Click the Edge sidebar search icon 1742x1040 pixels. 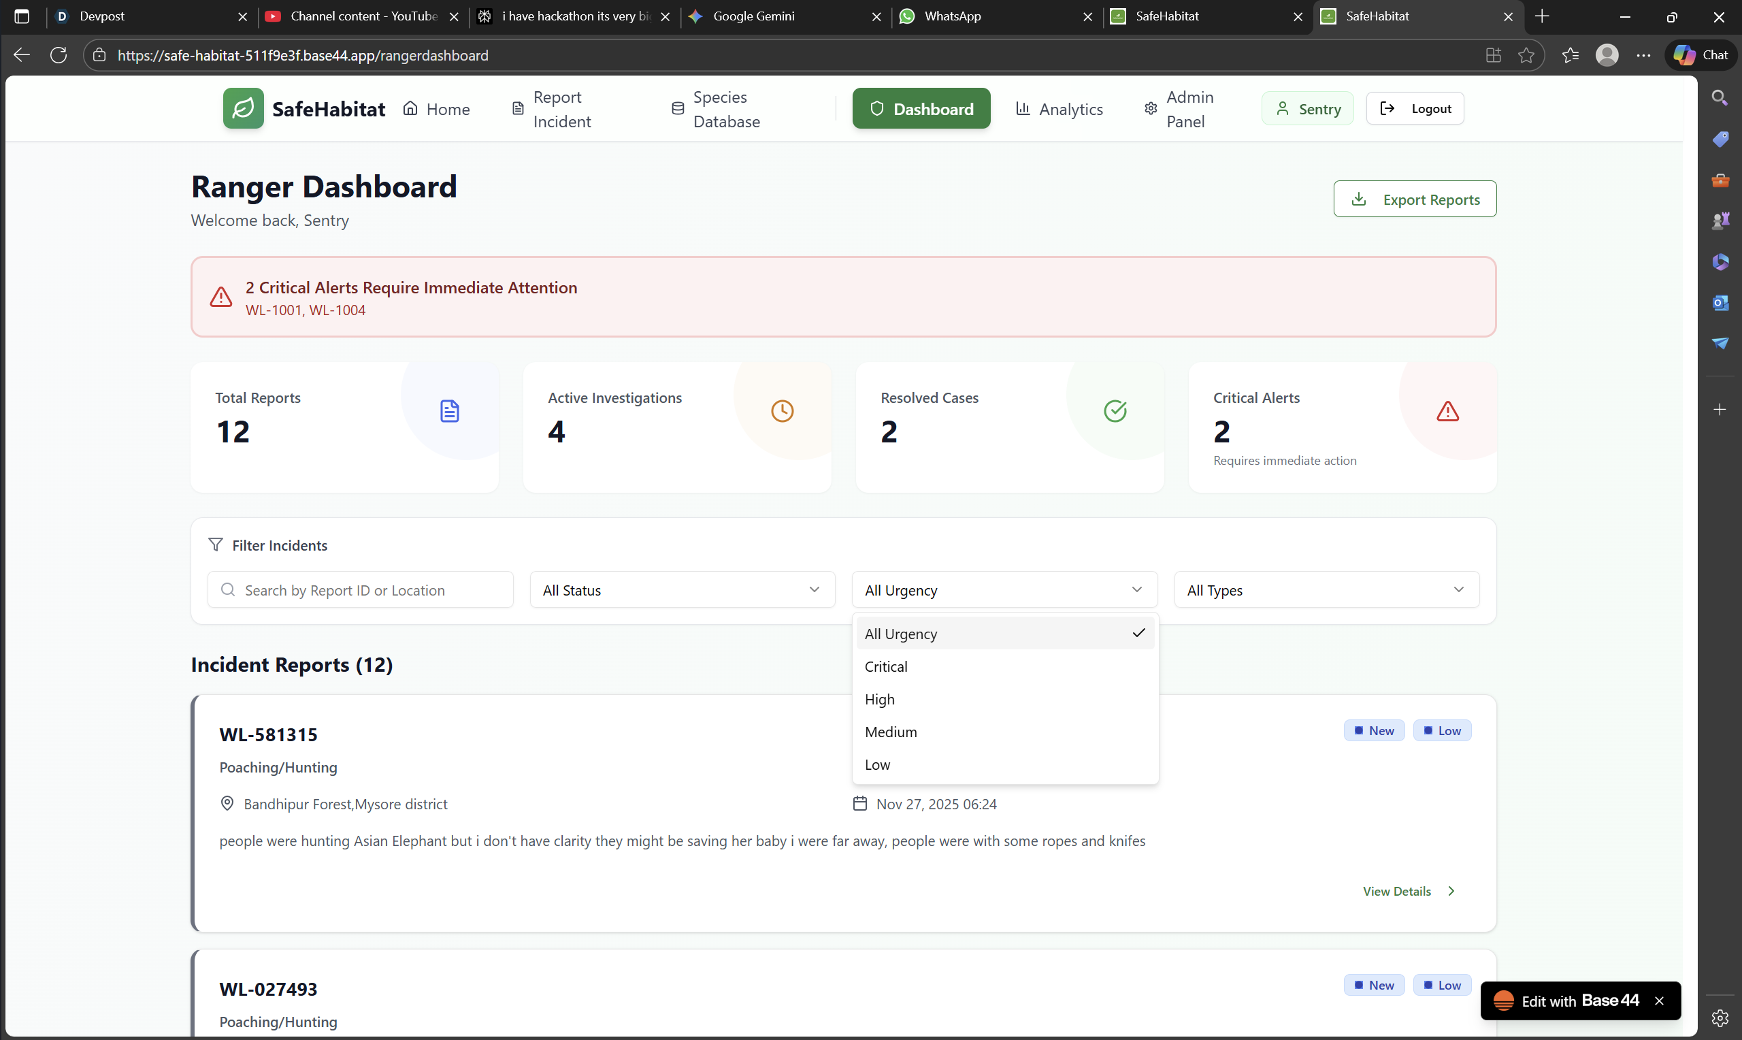click(1720, 97)
